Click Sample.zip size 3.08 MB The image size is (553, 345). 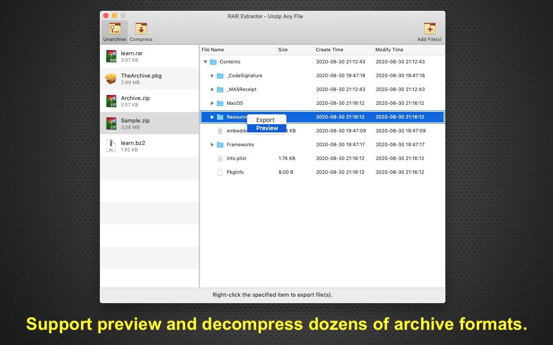(x=130, y=127)
